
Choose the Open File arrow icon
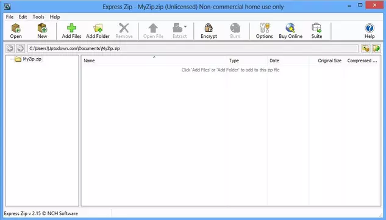tap(153, 31)
